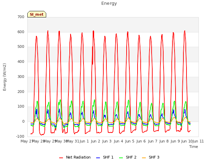Toggle the SHF 3 legend entry
219x164 pixels.
pyautogui.click(x=151, y=157)
